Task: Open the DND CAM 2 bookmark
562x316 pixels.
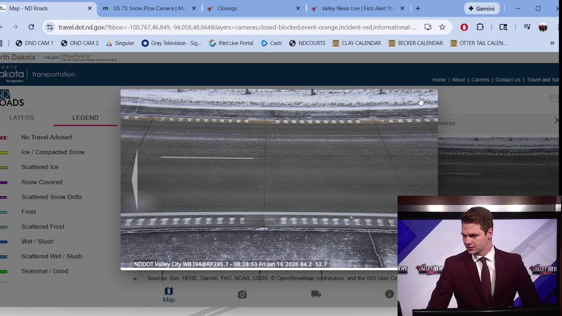Action: pos(79,43)
